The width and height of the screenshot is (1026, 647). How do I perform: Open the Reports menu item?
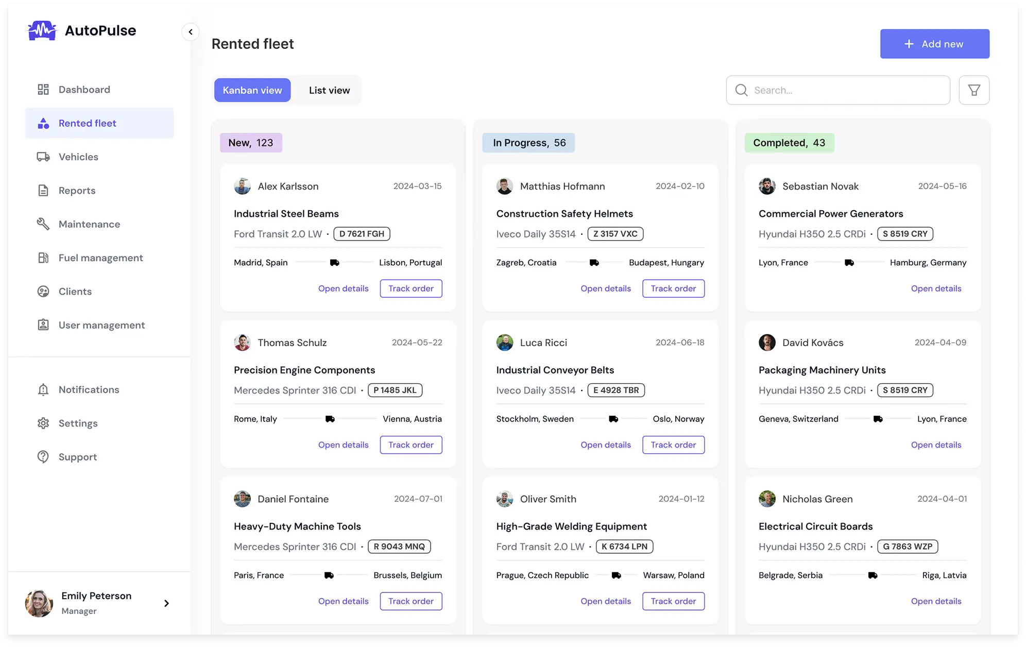tap(77, 191)
